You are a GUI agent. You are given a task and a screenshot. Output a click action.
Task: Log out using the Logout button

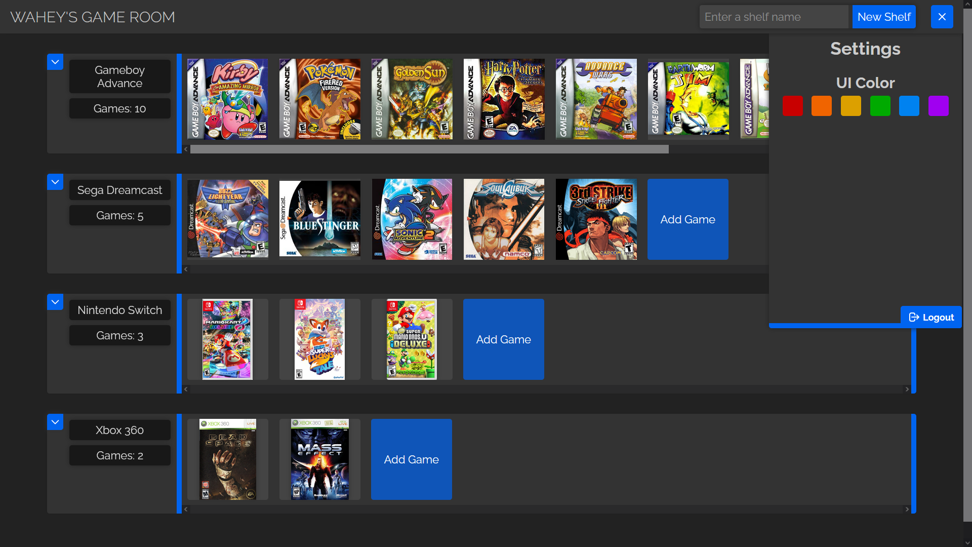tap(931, 317)
